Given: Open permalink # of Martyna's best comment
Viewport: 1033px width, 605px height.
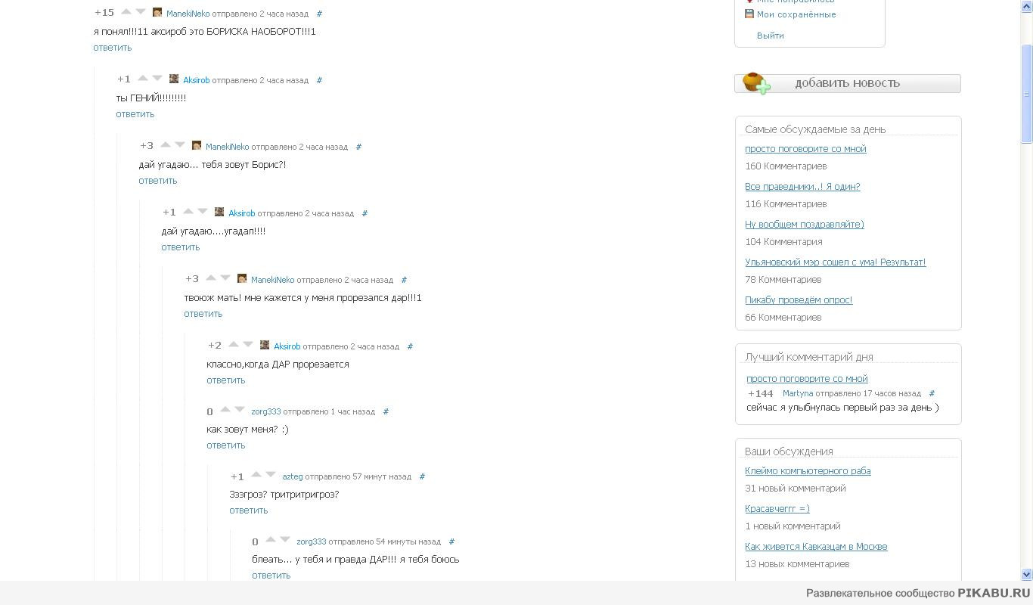Looking at the screenshot, I should [932, 393].
